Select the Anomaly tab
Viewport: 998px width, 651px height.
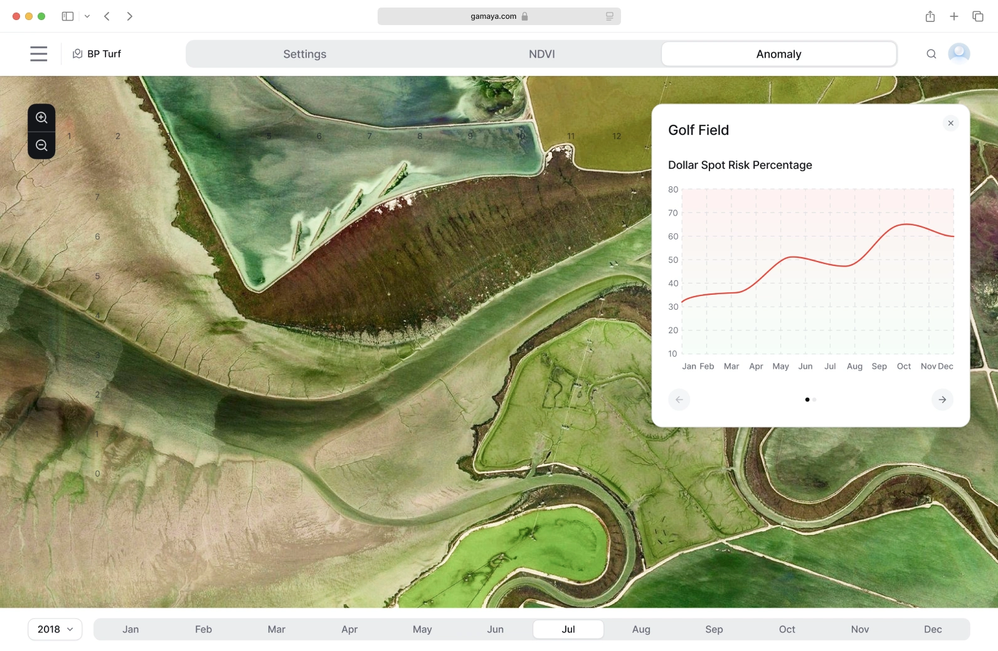(778, 54)
